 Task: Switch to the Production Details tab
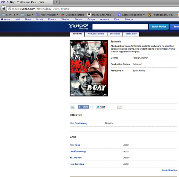pos(96,34)
